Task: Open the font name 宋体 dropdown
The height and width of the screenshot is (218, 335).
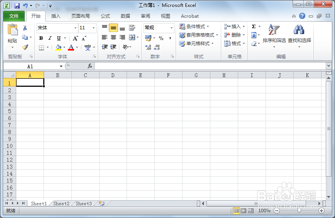Action: pos(75,28)
